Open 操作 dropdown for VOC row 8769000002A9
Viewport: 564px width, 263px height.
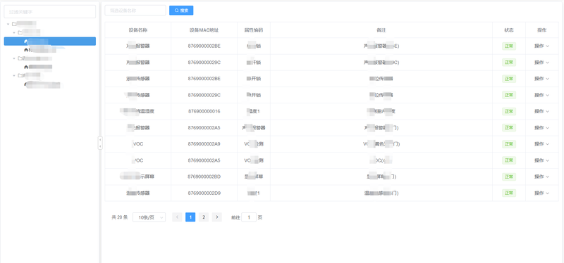coord(541,144)
